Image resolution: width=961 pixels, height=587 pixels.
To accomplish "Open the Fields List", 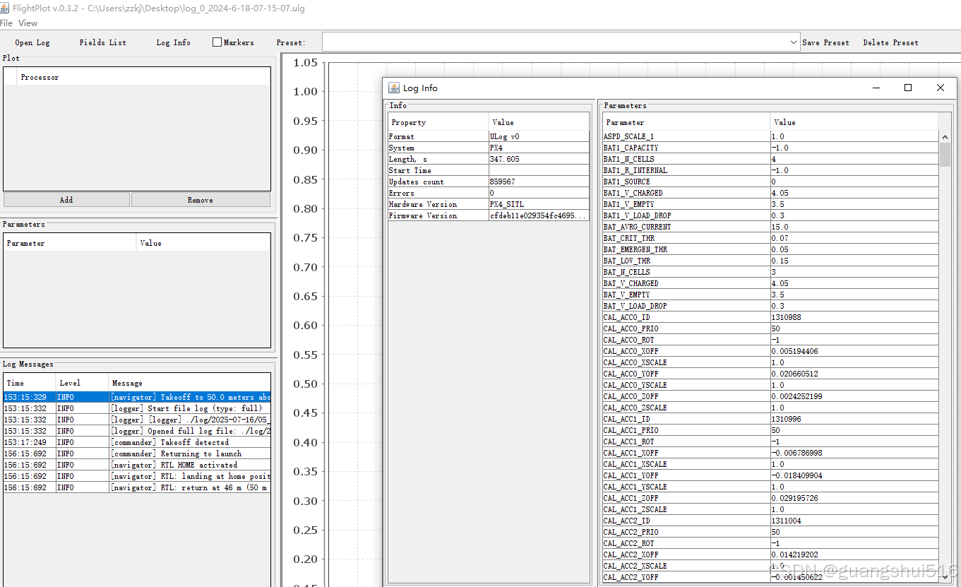I will tap(103, 42).
